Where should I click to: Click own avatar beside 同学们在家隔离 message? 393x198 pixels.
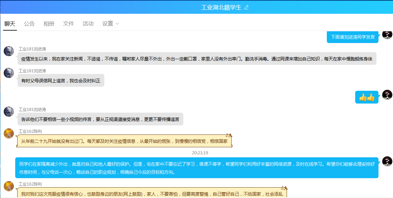387,161
